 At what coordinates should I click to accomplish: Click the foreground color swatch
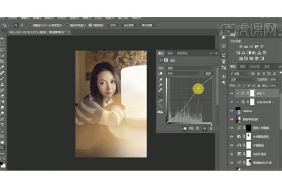(x=1, y=164)
